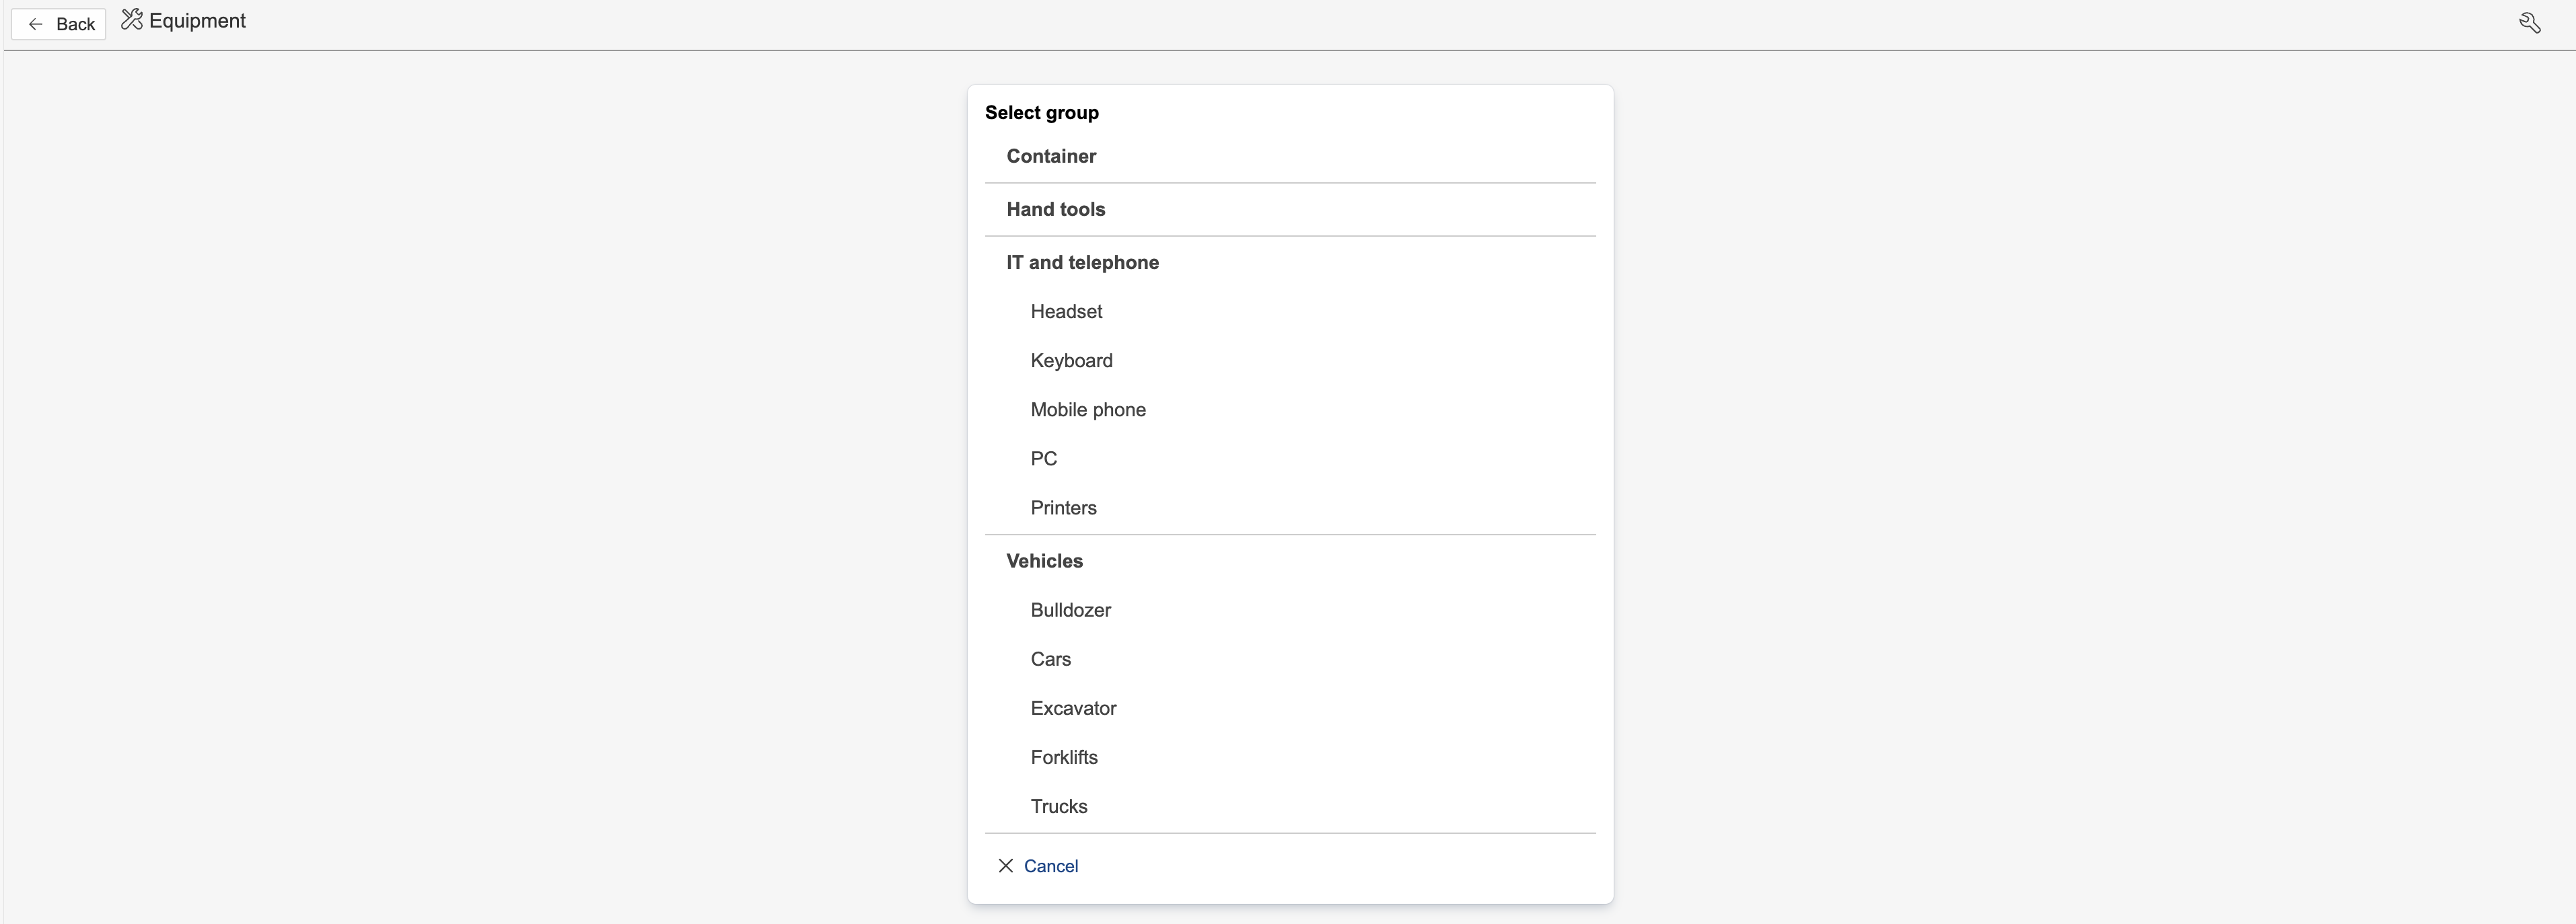Choose Bulldozer under Vehicles
The image size is (2576, 924).
[x=1070, y=611]
